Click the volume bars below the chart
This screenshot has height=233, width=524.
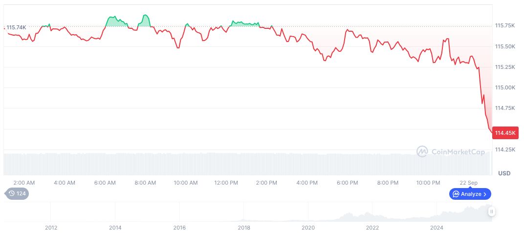pos(244,164)
